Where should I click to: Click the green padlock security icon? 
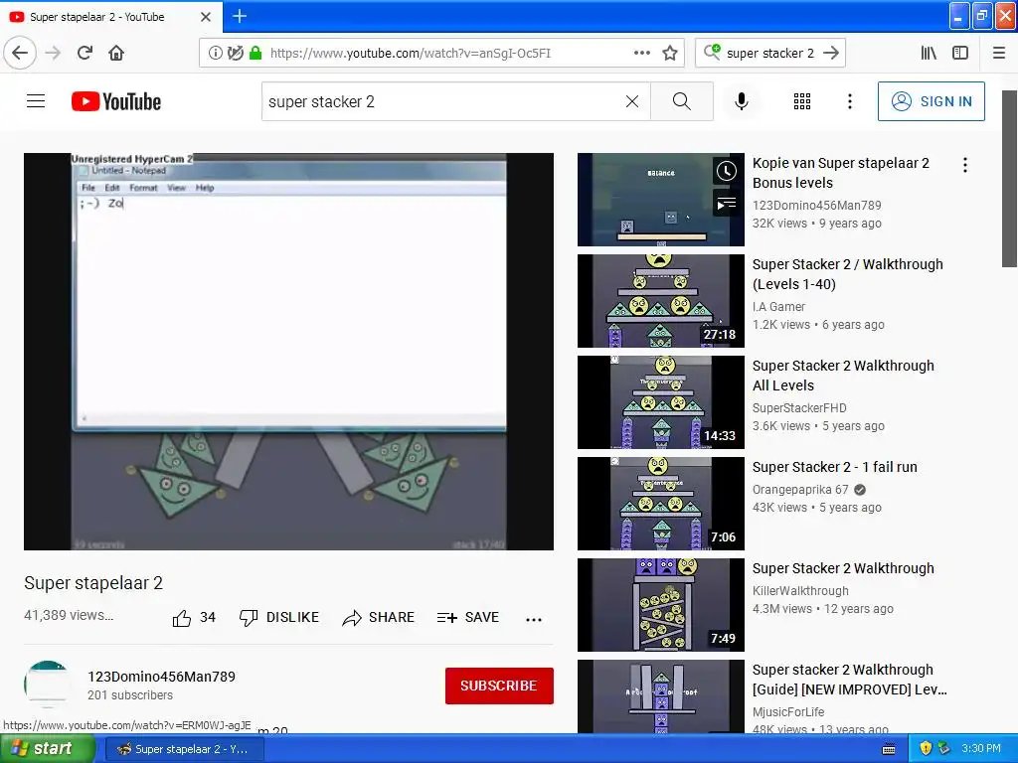pos(255,53)
